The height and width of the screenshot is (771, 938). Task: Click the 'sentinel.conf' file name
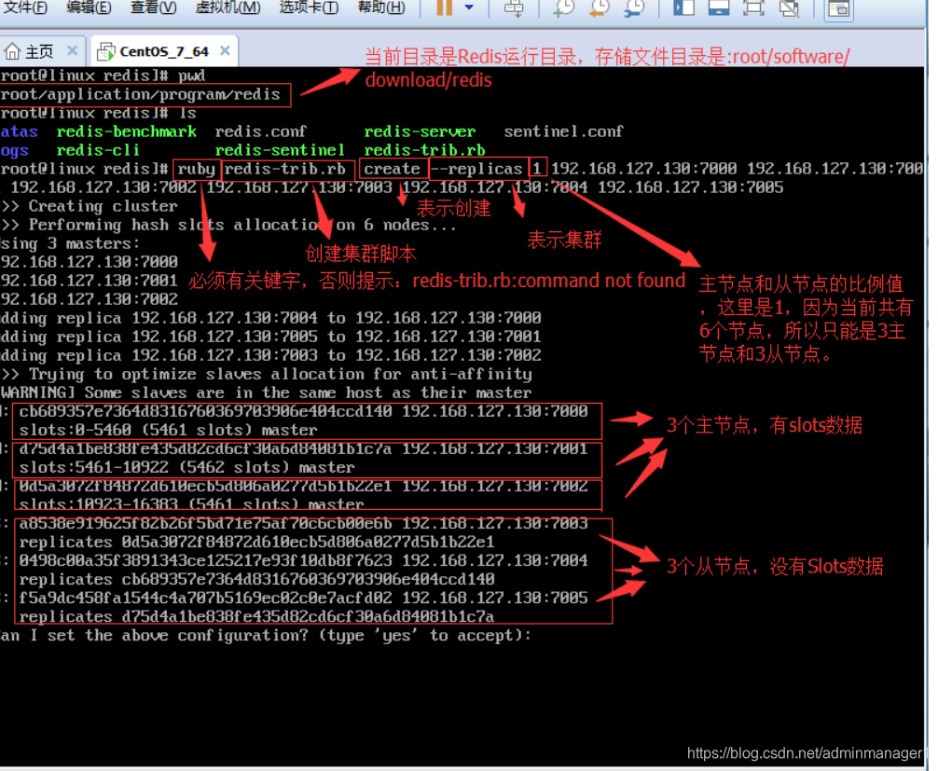pos(563,131)
